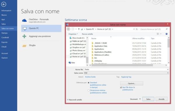Click the Application Data folder icon
The width and height of the screenshot is (175, 111).
coord(92,46)
